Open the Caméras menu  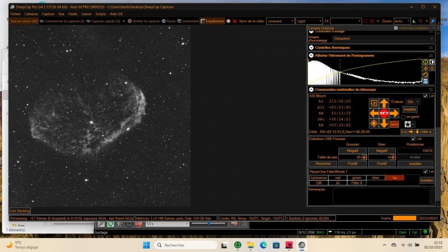(x=31, y=13)
